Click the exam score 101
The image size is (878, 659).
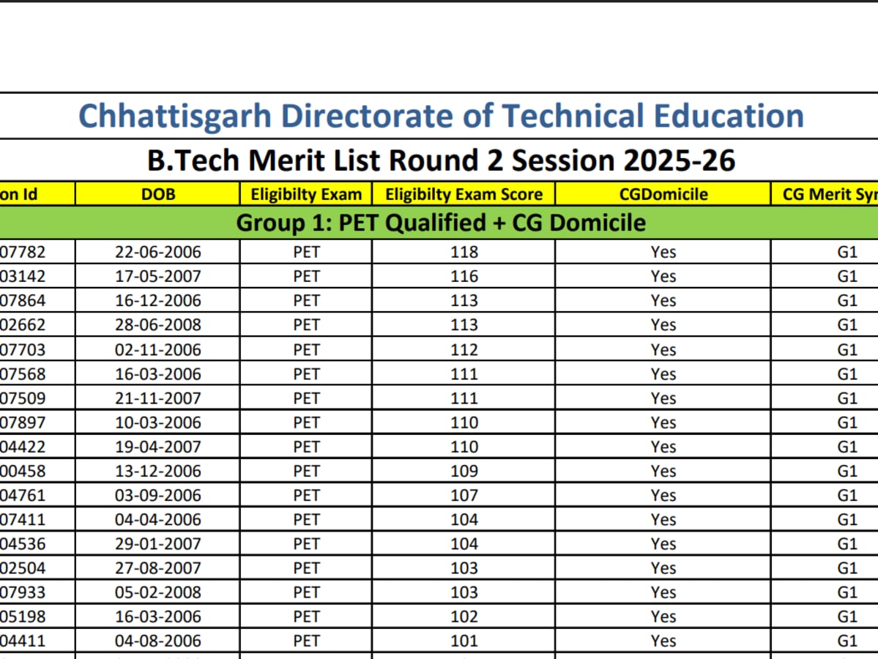464,641
